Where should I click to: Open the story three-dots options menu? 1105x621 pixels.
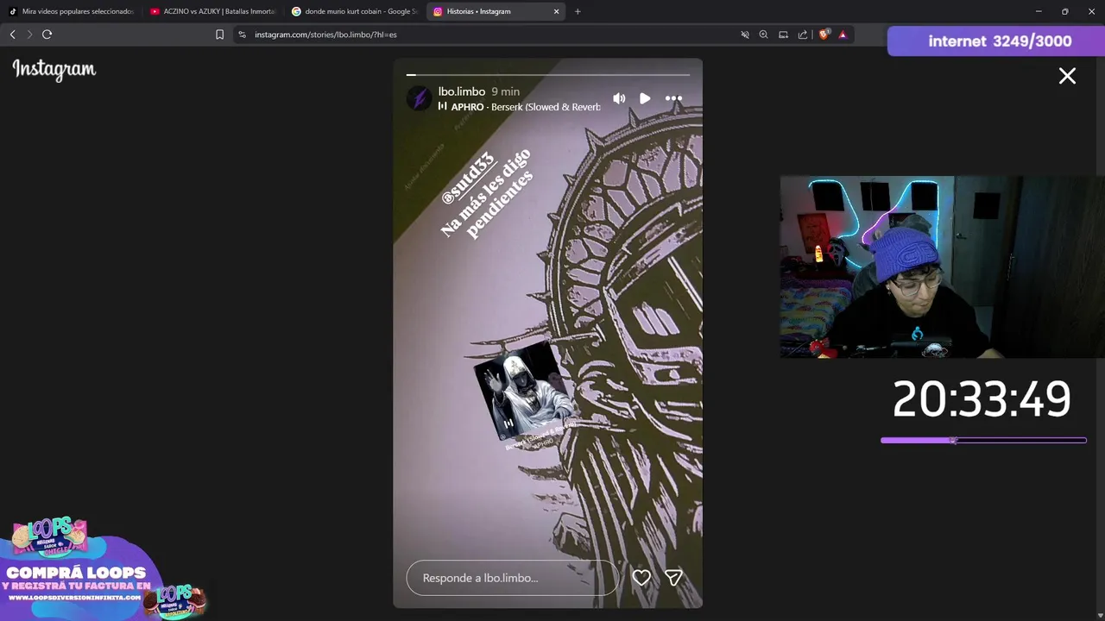pos(673,98)
